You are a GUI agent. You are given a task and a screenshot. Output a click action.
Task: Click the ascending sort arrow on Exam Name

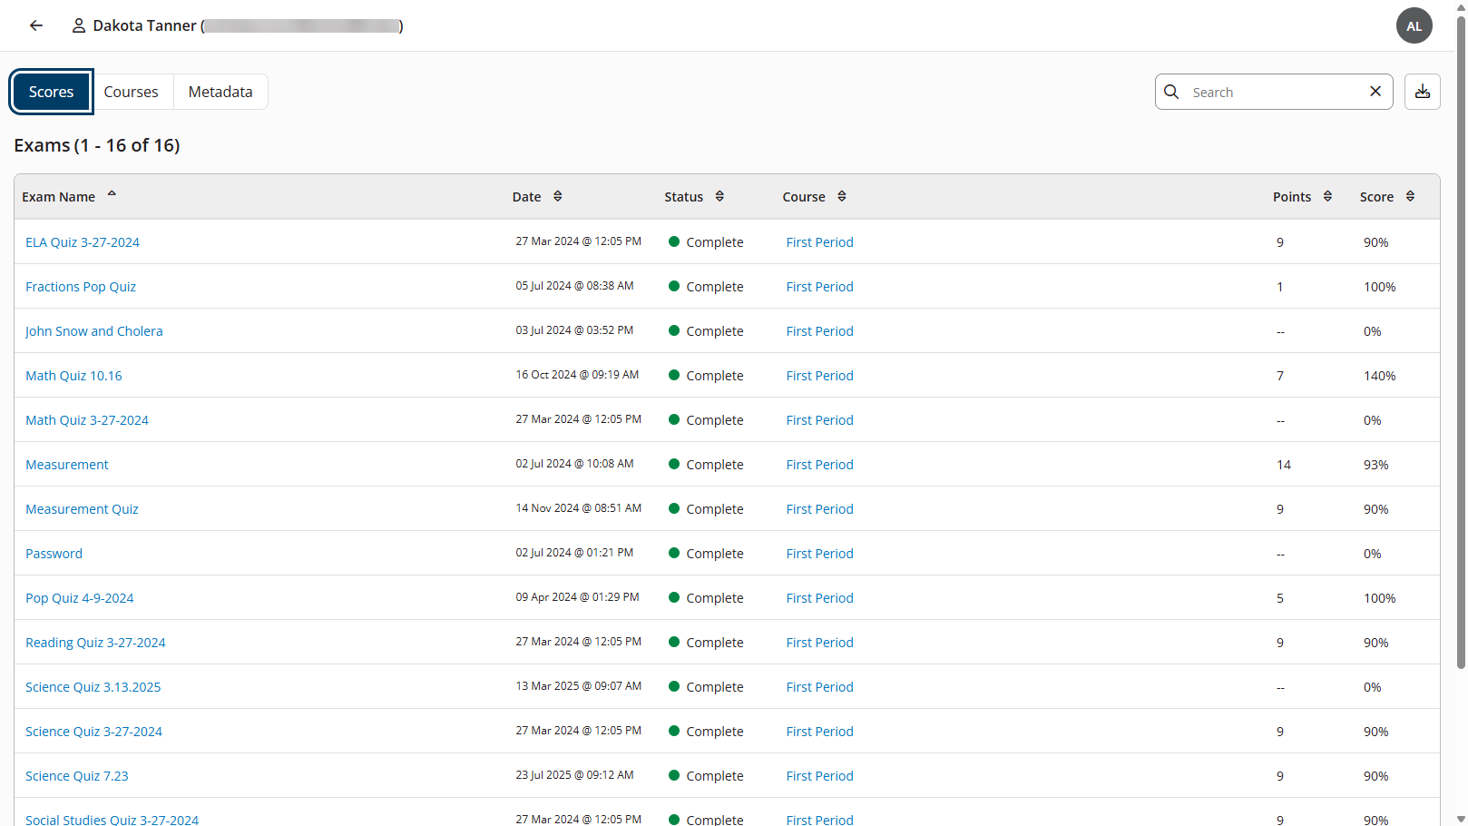112,192
